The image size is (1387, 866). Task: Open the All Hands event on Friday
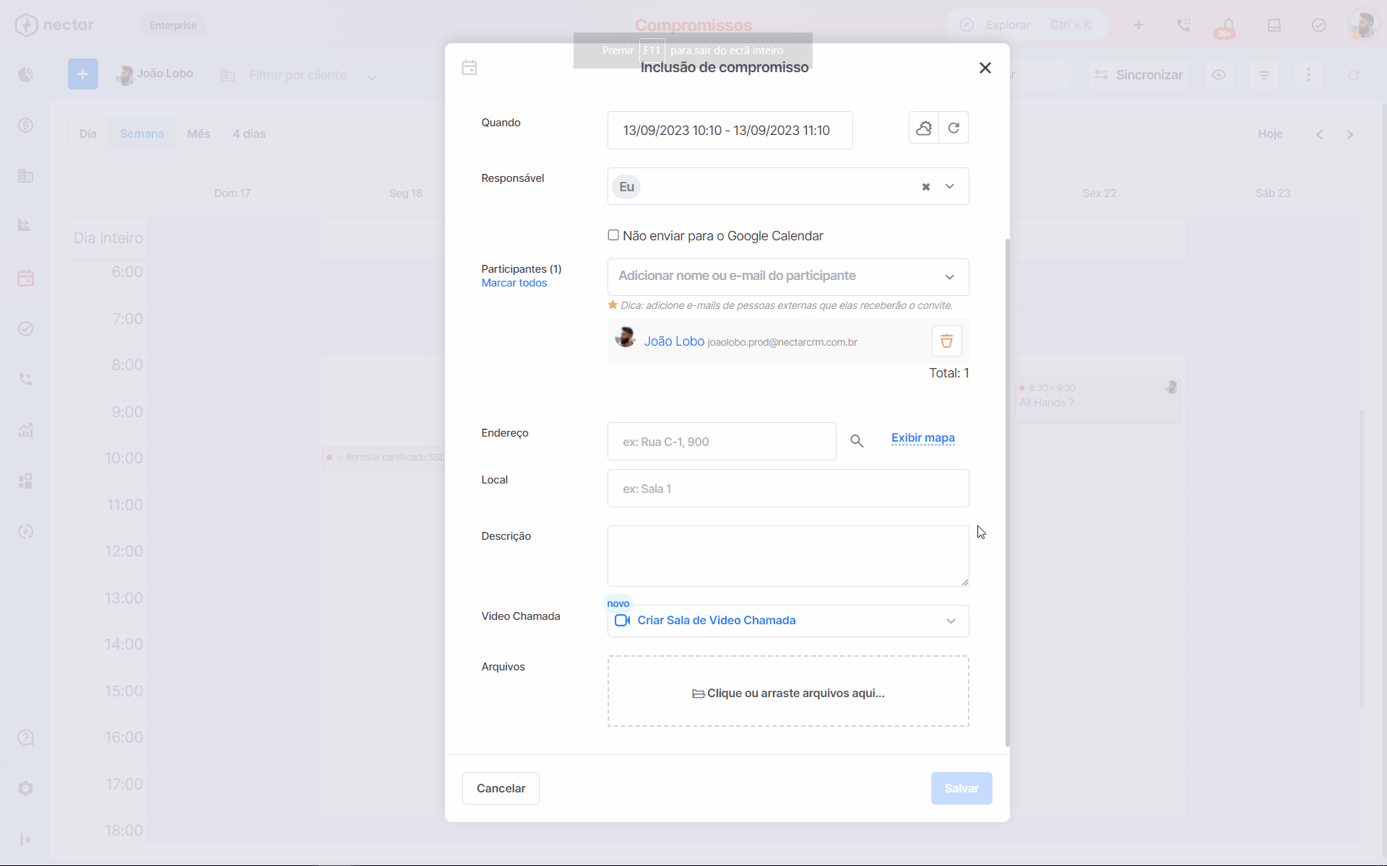1097,401
